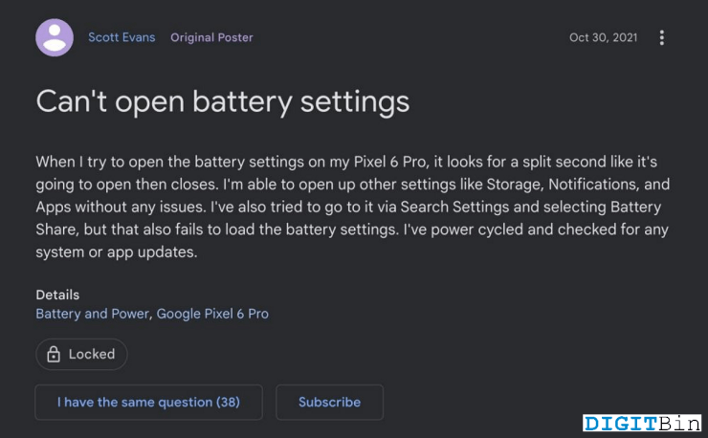Click the padlock icon beside Locked
The image size is (708, 438).
coord(54,355)
